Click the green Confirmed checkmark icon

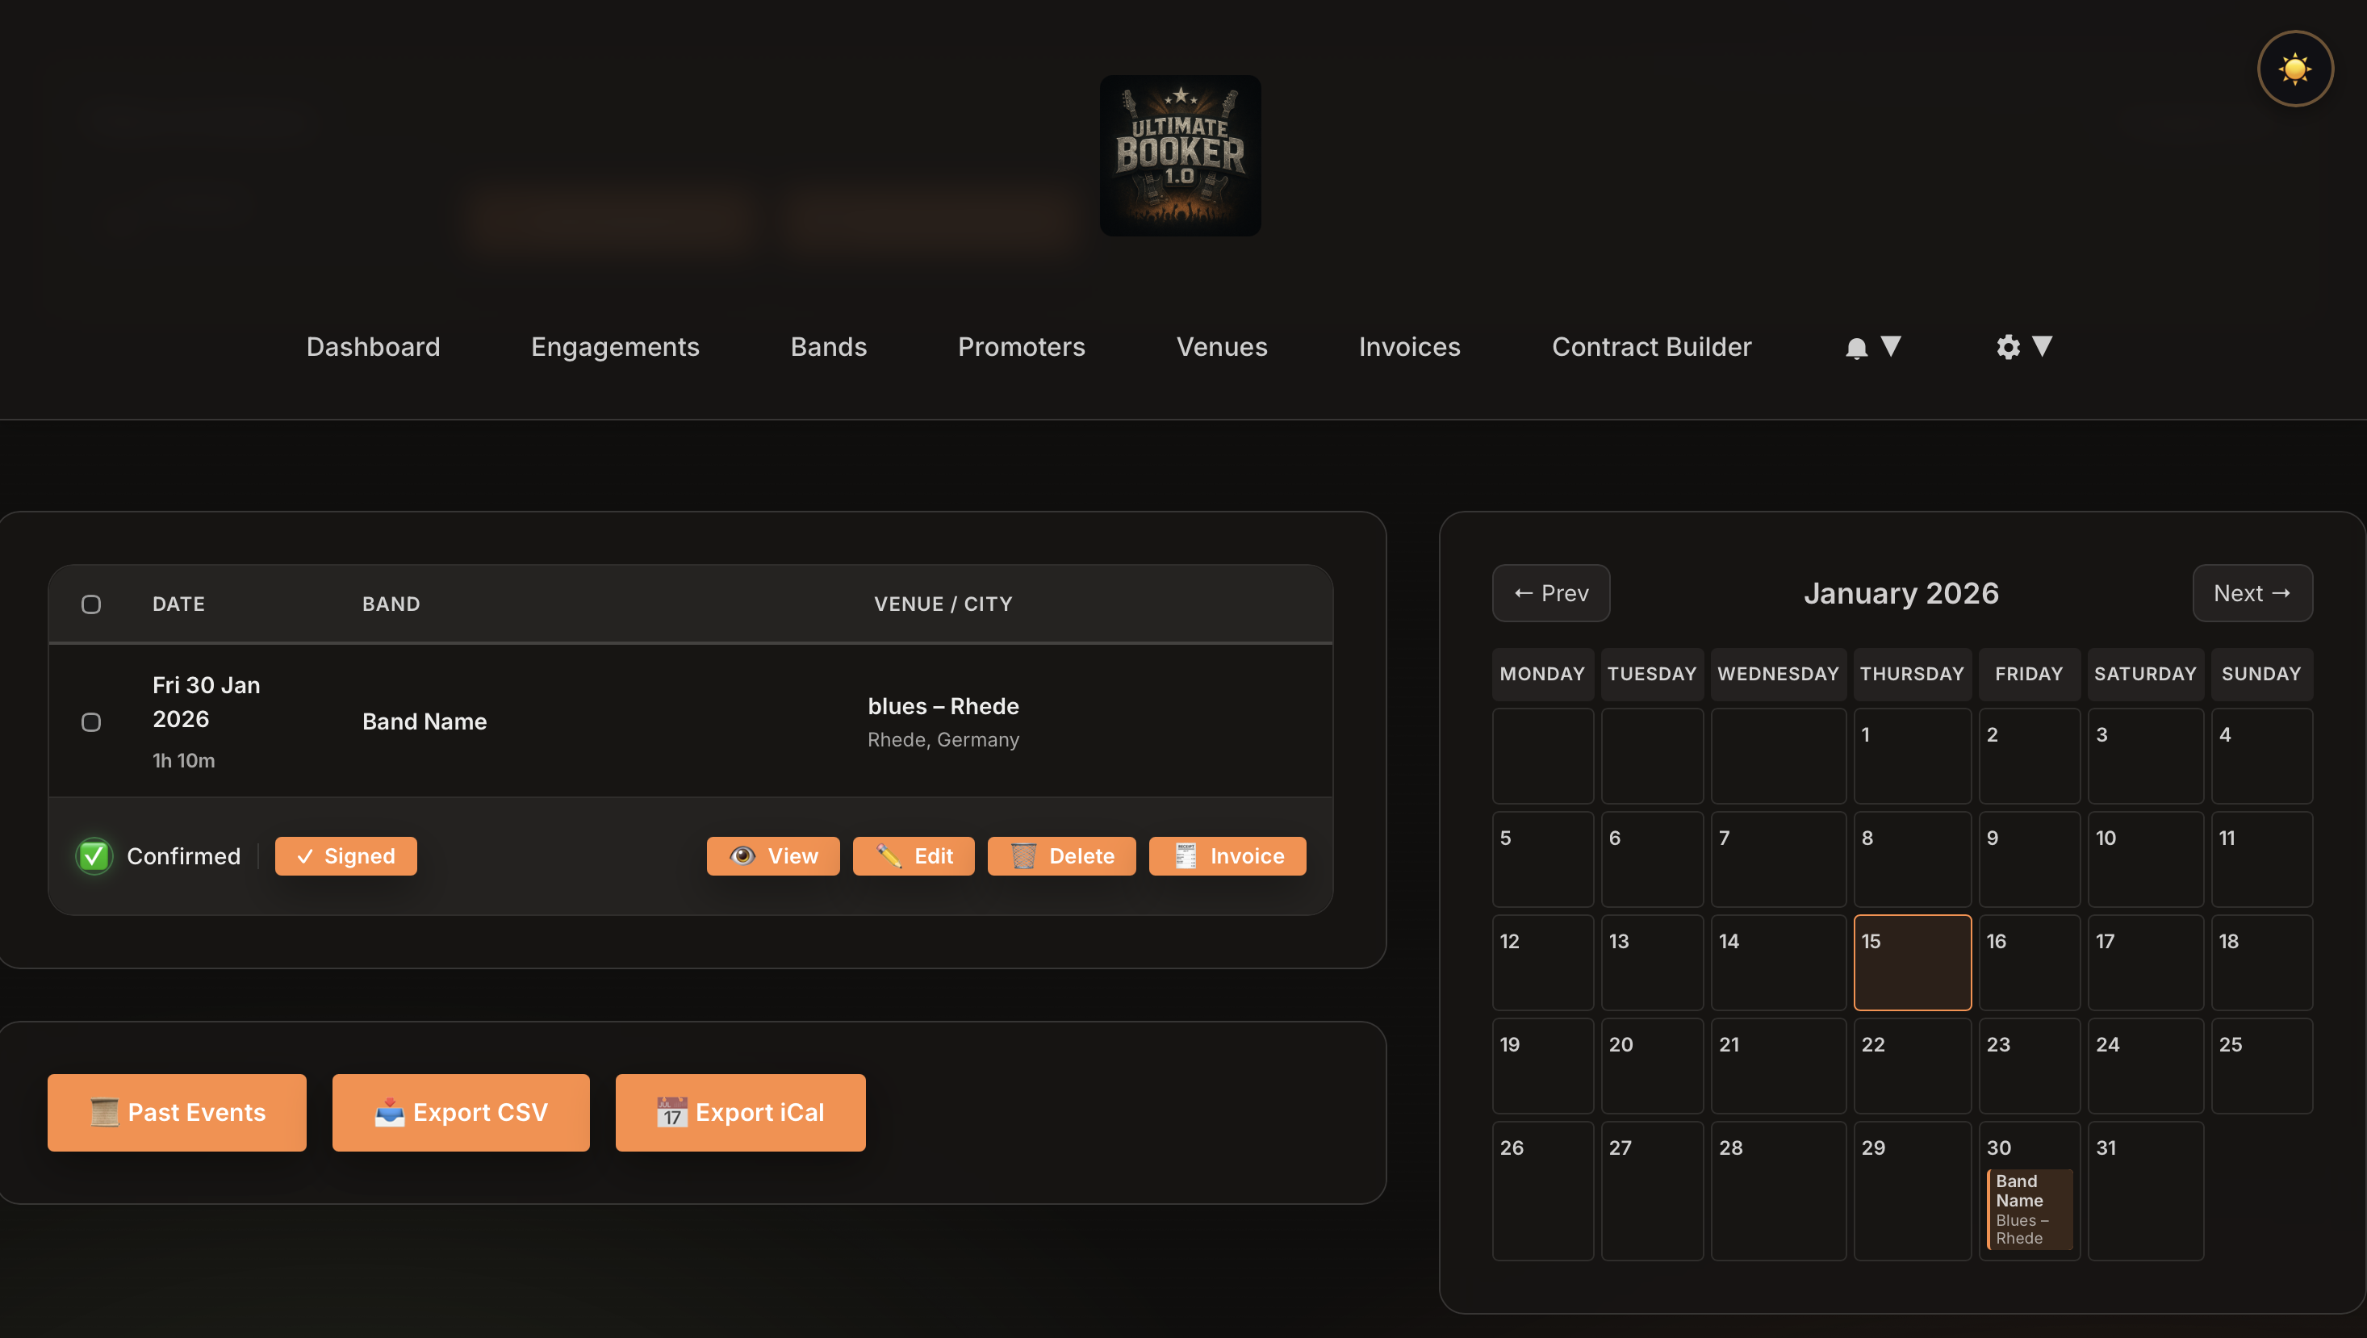(x=94, y=855)
